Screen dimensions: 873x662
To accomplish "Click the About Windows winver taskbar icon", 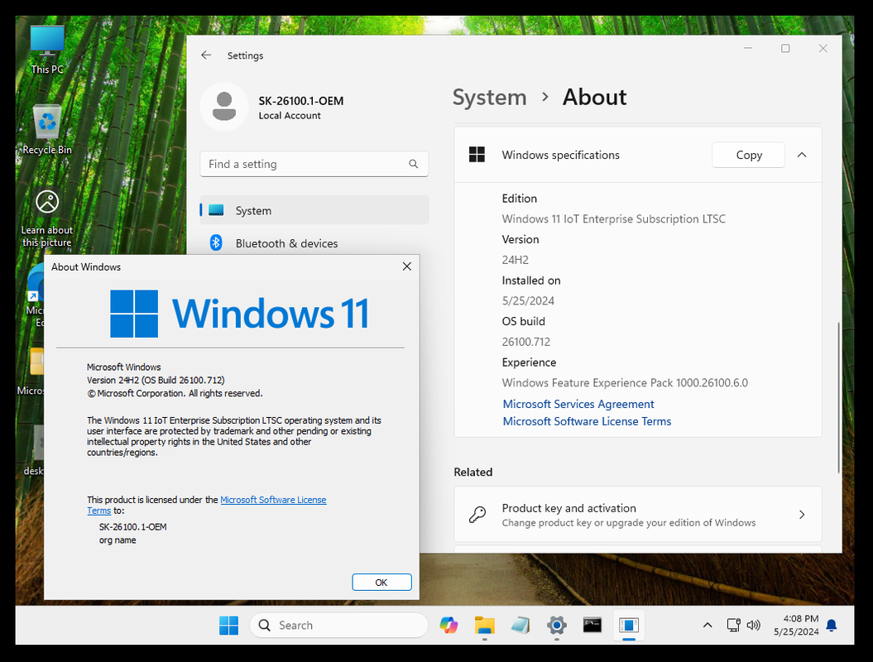I will (x=629, y=626).
